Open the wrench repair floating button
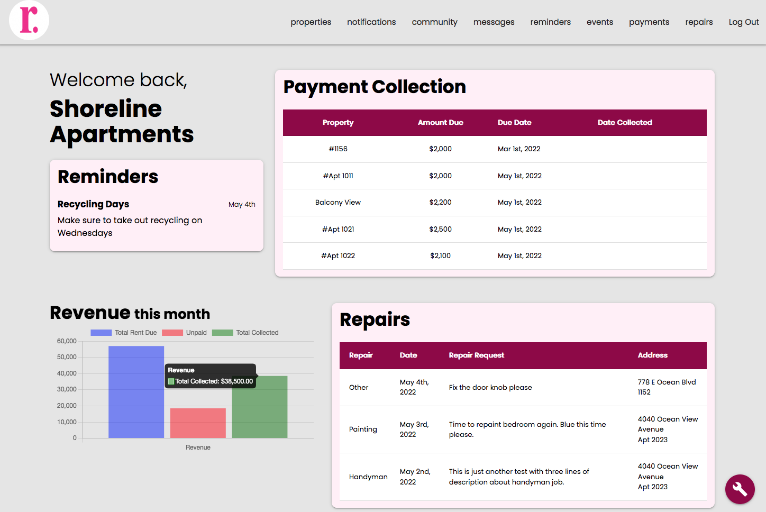 coord(740,489)
